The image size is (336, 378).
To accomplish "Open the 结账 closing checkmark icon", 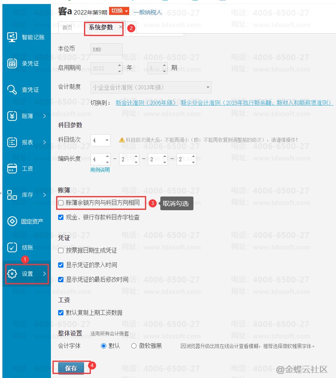I will tap(13, 247).
